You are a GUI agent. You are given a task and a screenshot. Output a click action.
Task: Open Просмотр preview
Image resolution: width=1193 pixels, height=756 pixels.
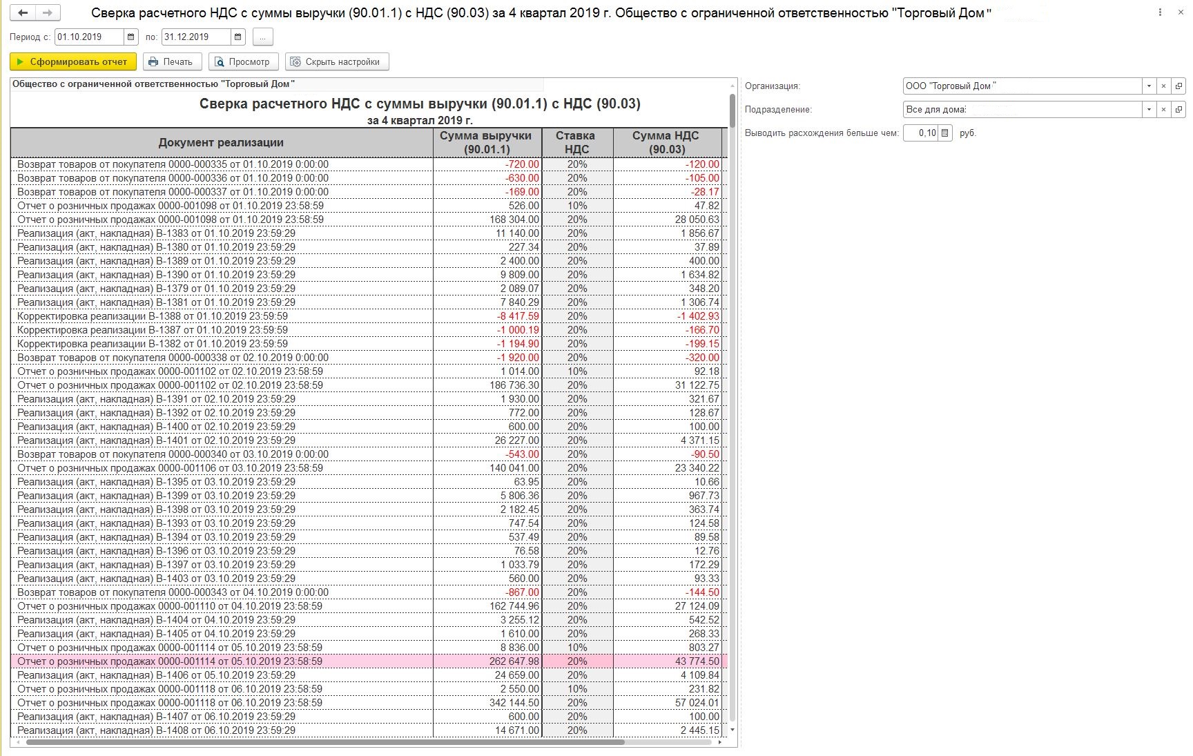[x=243, y=61]
